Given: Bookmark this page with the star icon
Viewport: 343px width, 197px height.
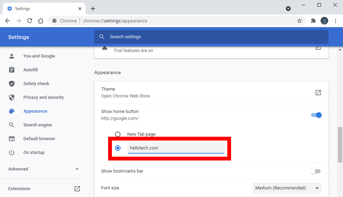Looking at the screenshot, I should [300, 21].
